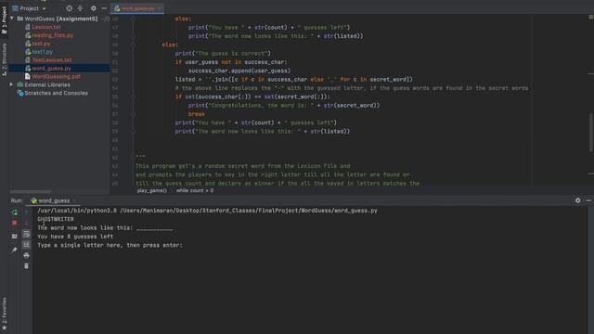Switch to the word_guess.py editor tab
This screenshot has width=594, height=334.
(x=138, y=8)
